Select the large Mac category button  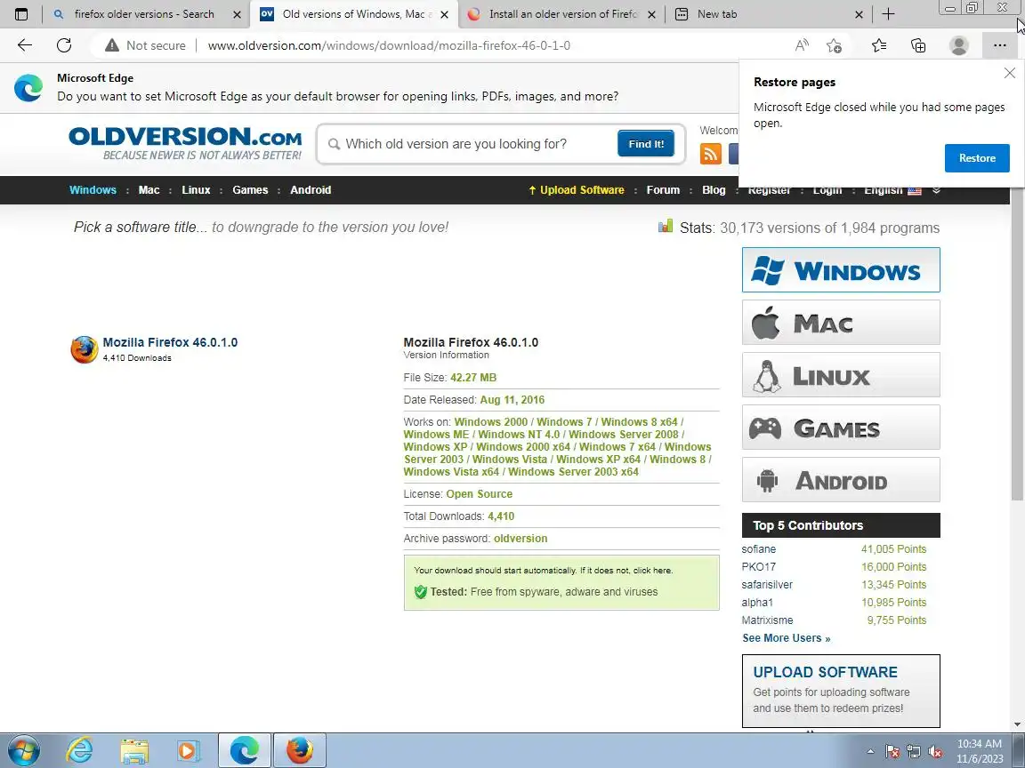click(x=841, y=323)
